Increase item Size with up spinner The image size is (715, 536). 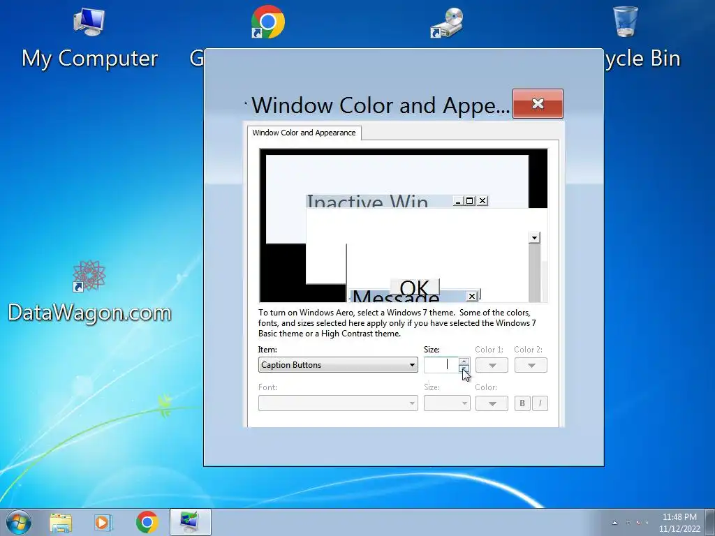point(464,361)
